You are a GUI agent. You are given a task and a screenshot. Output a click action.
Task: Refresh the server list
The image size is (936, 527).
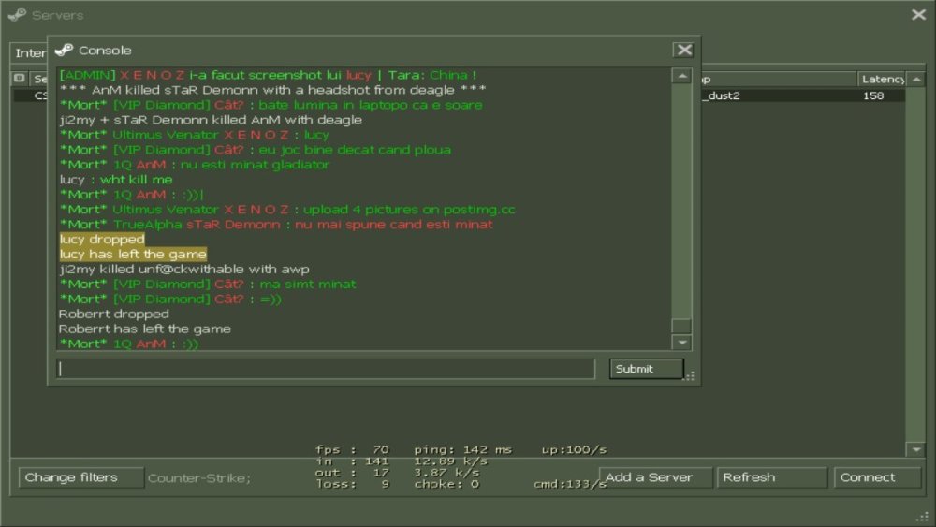772,477
